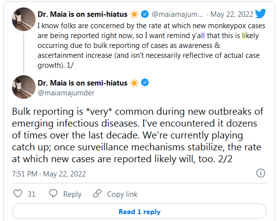Screen dimensions: 277x221
Task: Click sun emoji in second display name
Action: click(x=134, y=83)
